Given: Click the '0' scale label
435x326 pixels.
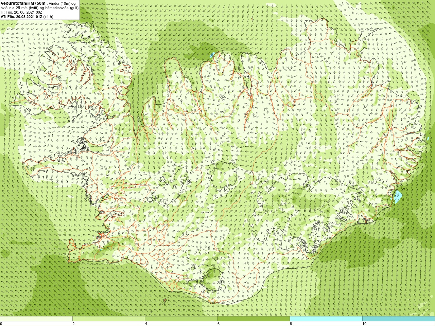Looking at the screenshot, I should pyautogui.click(x=1, y=324).
